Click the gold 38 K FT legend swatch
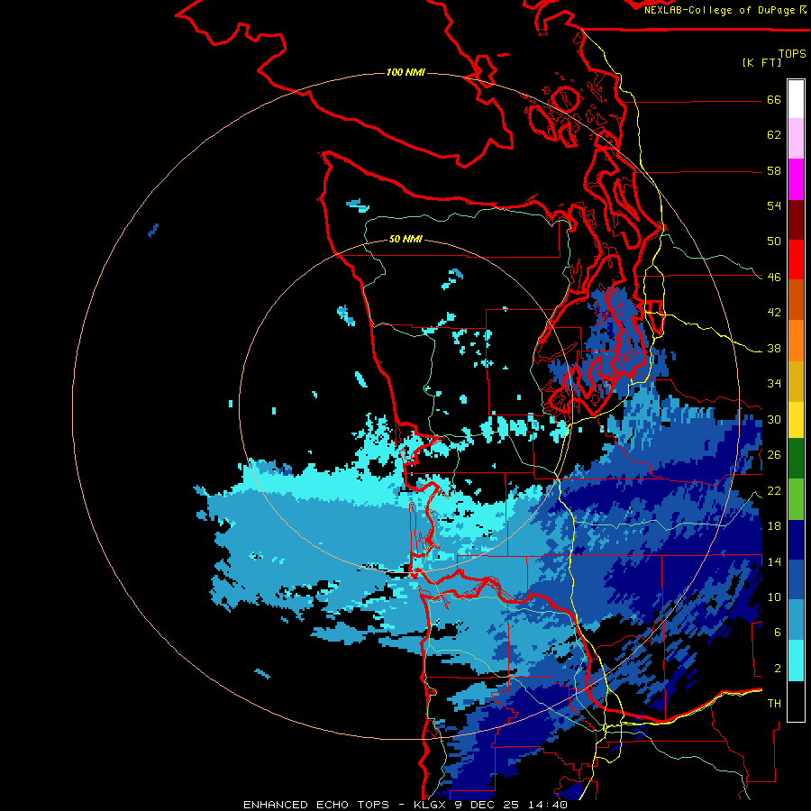The image size is (811, 811). pyautogui.click(x=796, y=380)
